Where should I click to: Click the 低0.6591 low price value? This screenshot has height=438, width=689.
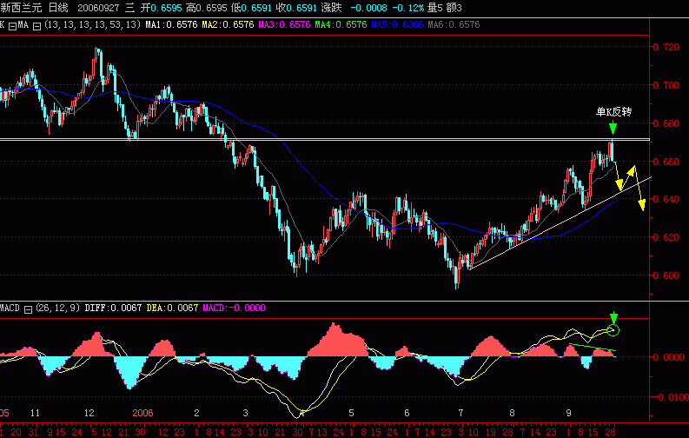coord(251,8)
